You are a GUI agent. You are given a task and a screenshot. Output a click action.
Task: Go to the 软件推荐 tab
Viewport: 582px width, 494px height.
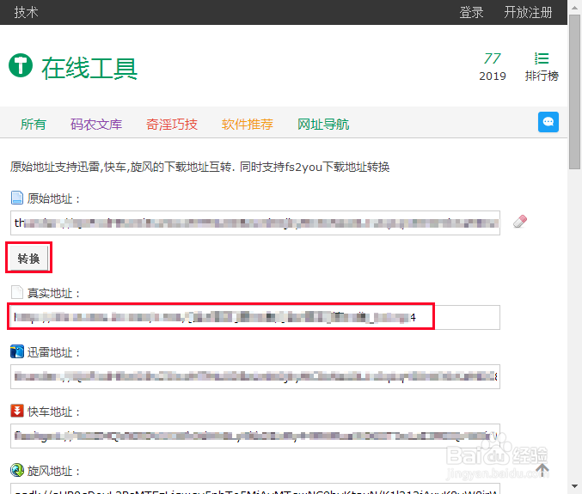point(248,125)
